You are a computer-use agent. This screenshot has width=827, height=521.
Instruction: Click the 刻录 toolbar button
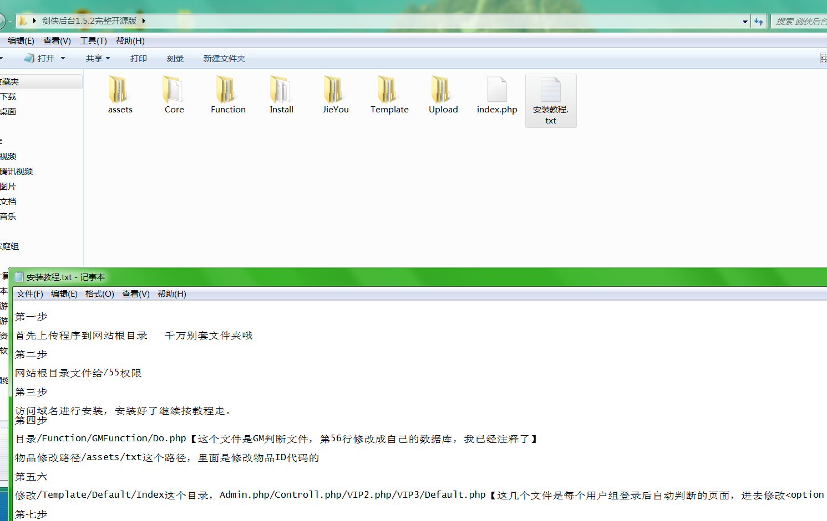(x=175, y=58)
